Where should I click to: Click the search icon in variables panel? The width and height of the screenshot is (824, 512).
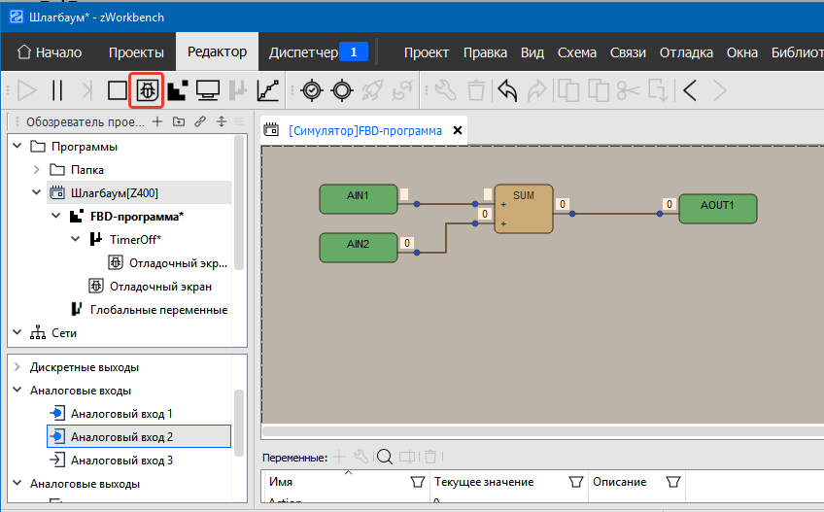(x=384, y=456)
